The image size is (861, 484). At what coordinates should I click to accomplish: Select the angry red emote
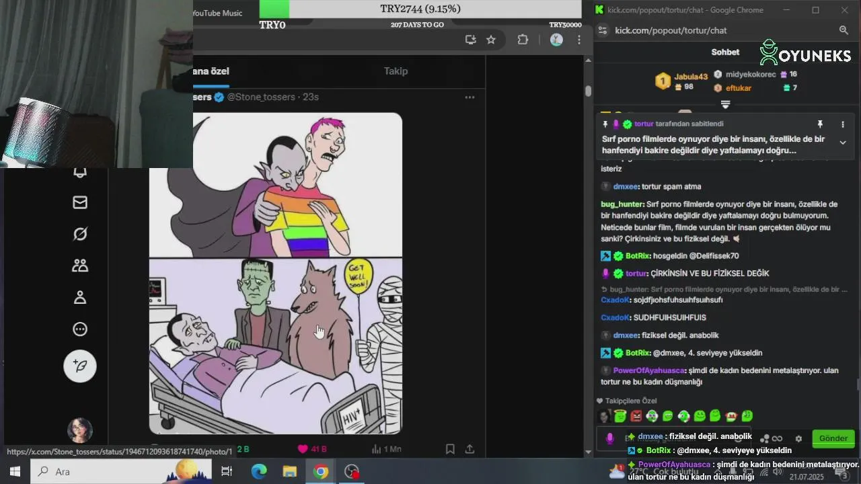point(636,417)
